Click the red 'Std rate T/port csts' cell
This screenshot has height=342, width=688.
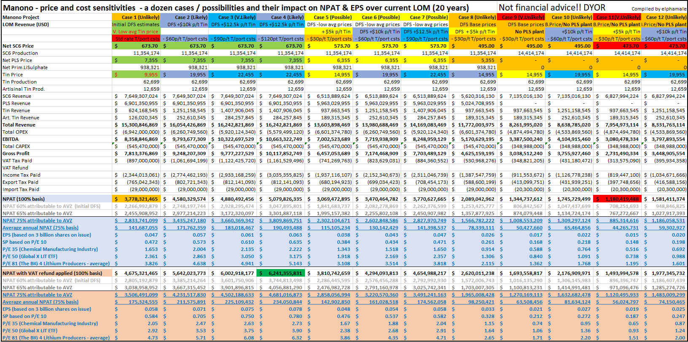click(136, 39)
